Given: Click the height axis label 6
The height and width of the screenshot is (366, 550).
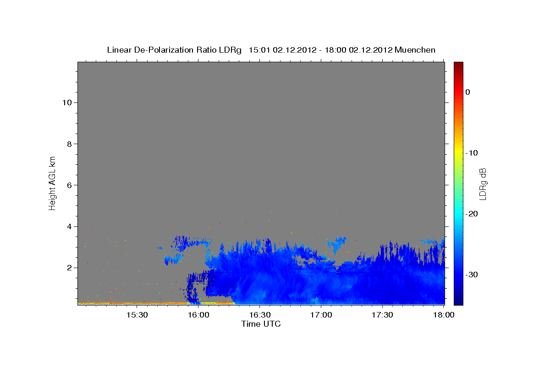Looking at the screenshot, I should (69, 185).
